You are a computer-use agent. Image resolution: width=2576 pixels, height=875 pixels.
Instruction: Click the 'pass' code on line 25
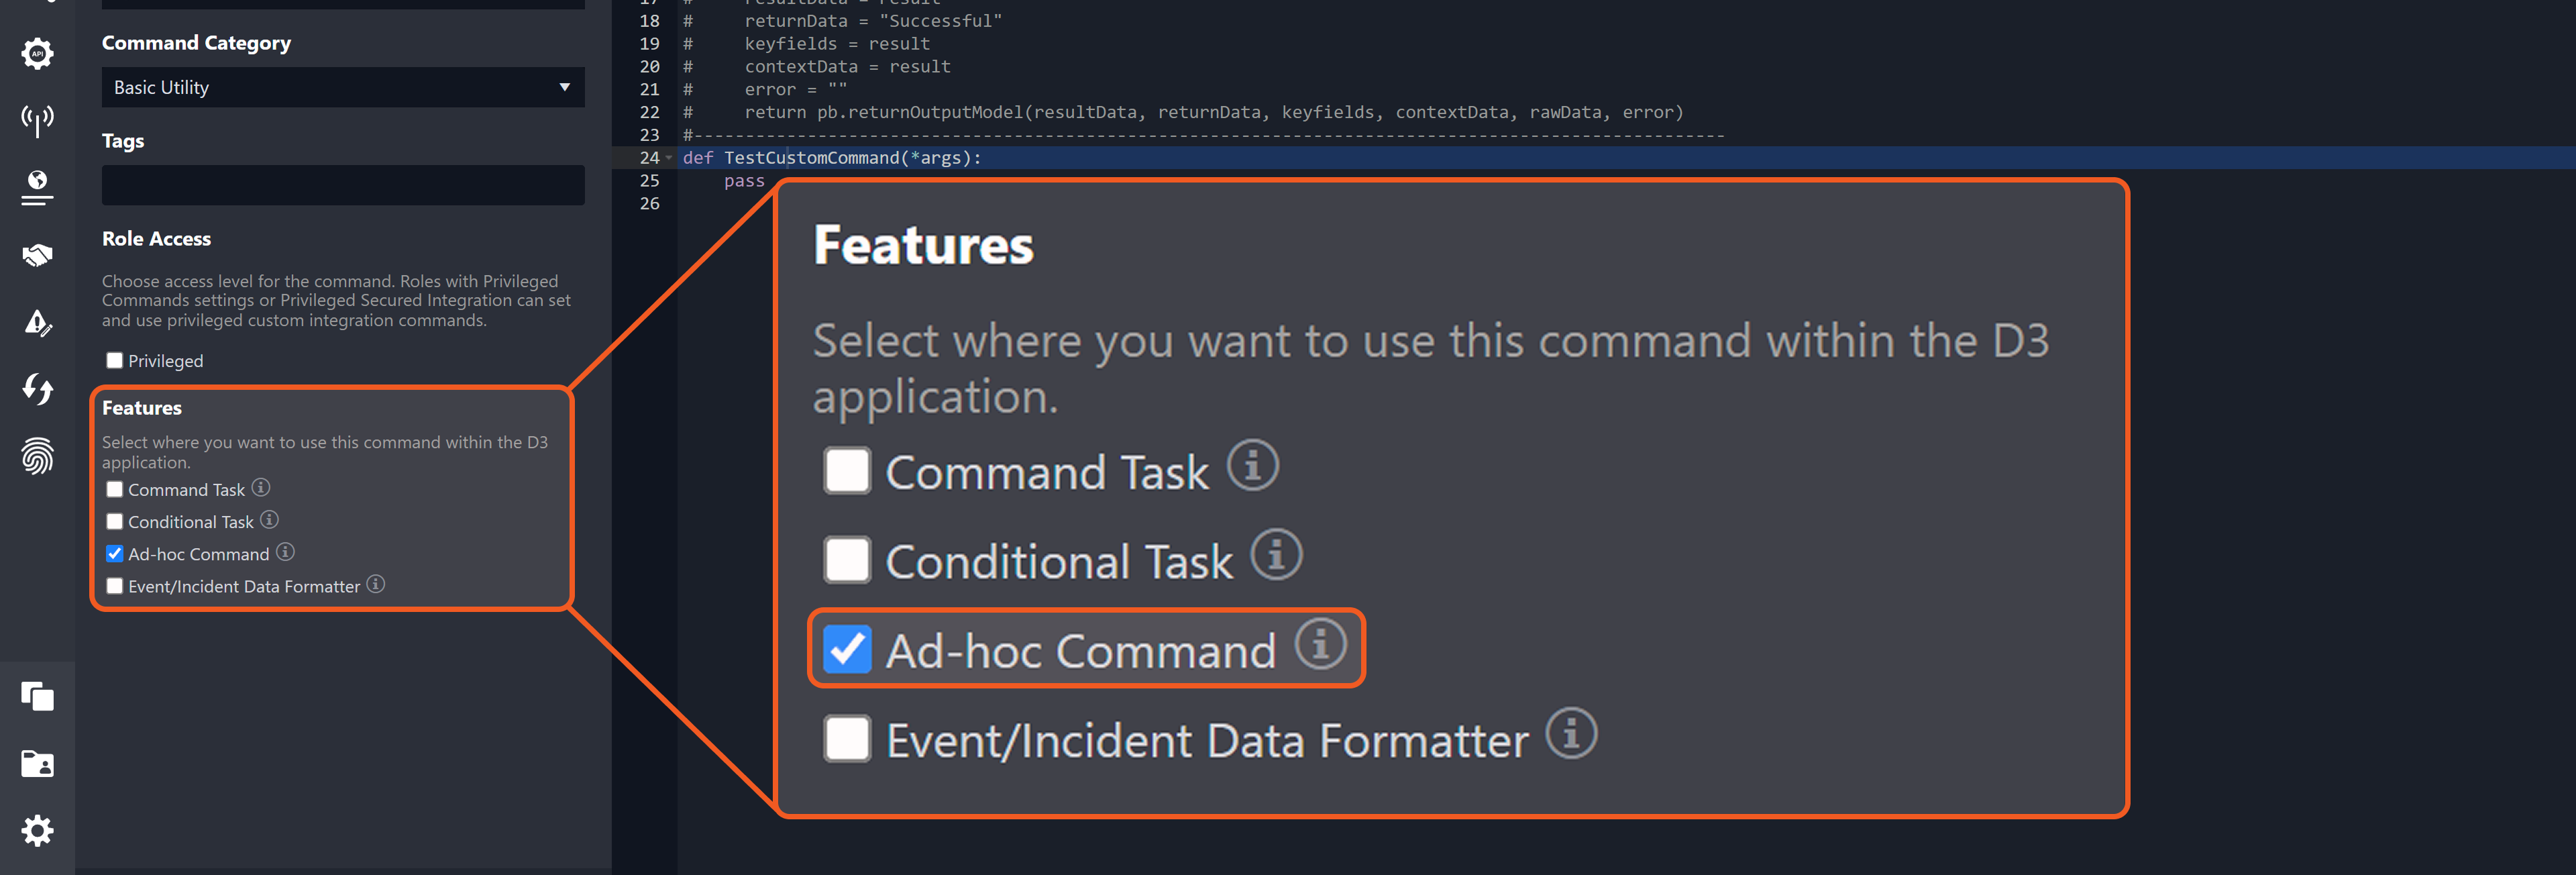[x=744, y=181]
